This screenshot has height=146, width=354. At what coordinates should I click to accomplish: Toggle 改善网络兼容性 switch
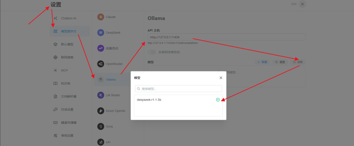(152, 52)
